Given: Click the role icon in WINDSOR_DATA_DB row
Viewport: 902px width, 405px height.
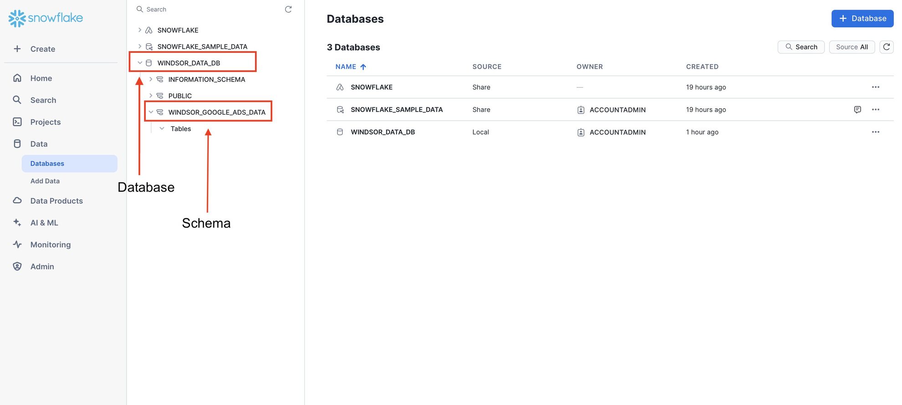Looking at the screenshot, I should pos(581,132).
